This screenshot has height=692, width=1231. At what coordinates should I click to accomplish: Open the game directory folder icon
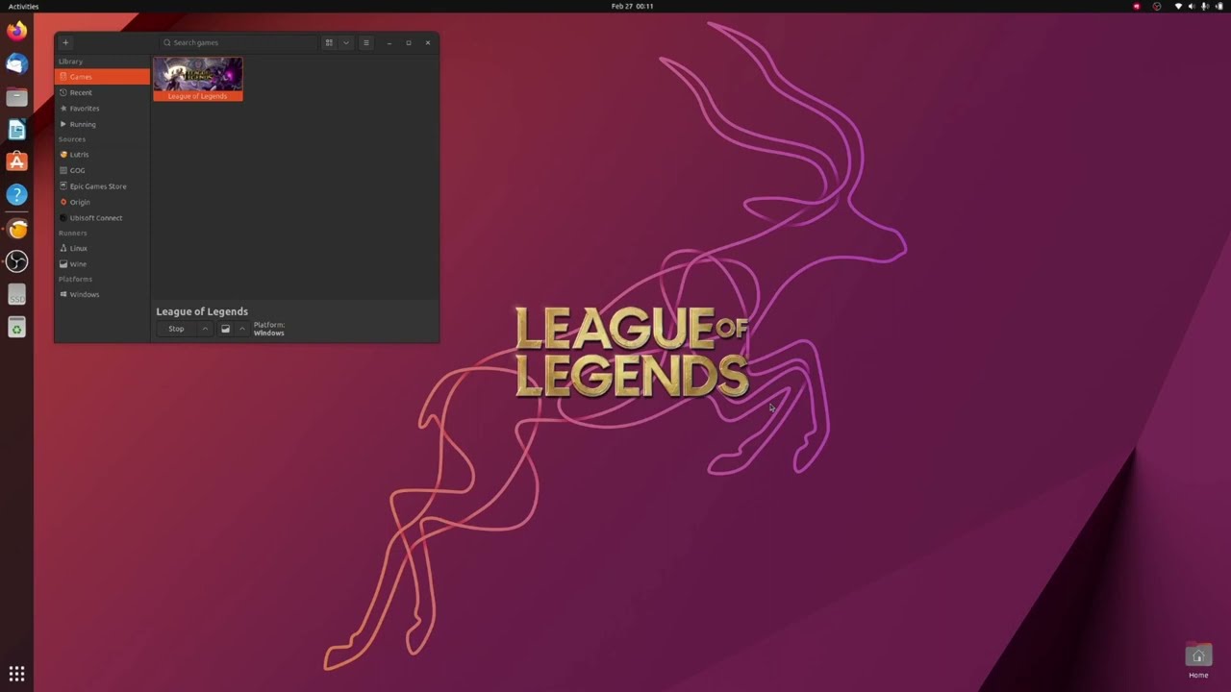(225, 329)
